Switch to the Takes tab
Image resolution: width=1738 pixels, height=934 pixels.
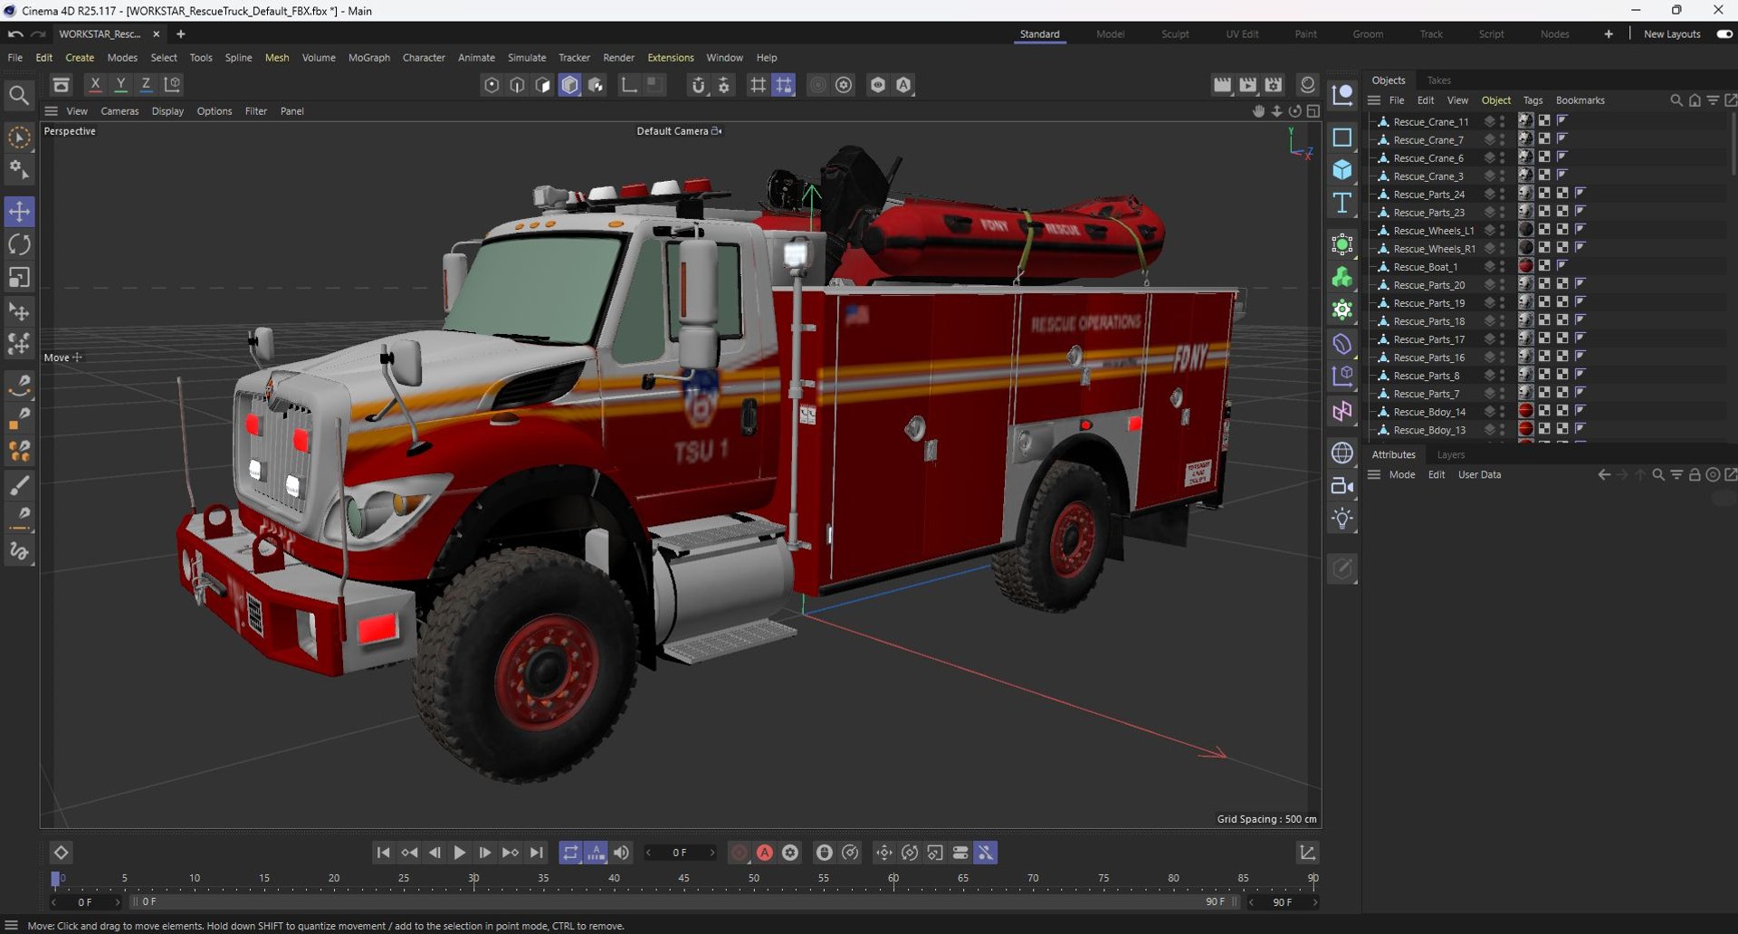1438,81
